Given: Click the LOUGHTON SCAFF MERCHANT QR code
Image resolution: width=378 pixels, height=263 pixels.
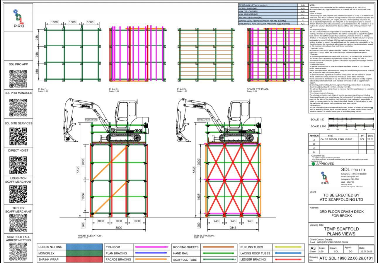Looking at the screenshot, I should click(18, 194).
